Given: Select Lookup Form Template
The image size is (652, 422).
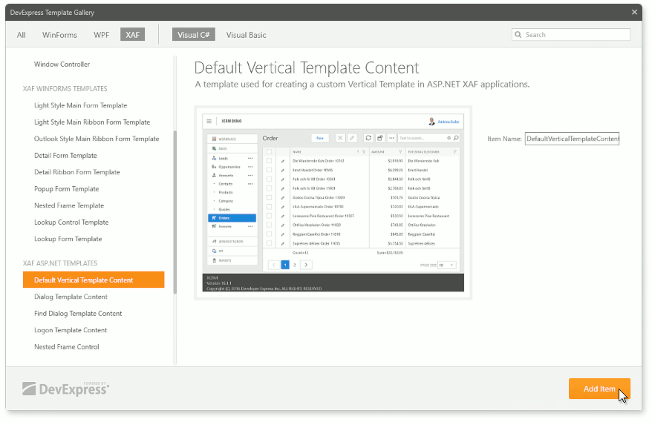Looking at the screenshot, I should (x=68, y=239).
